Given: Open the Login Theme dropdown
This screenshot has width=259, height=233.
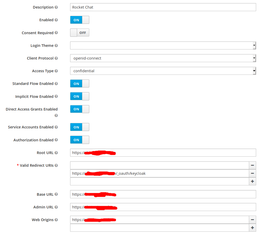Looking at the screenshot, I should click(x=254, y=45).
